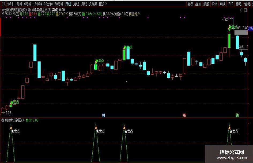Click the 跌 marker on the time axis
This screenshot has height=163, width=253.
[237, 115]
